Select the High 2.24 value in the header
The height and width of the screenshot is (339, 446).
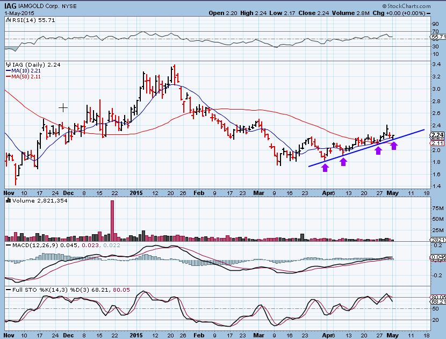pyautogui.click(x=253, y=13)
